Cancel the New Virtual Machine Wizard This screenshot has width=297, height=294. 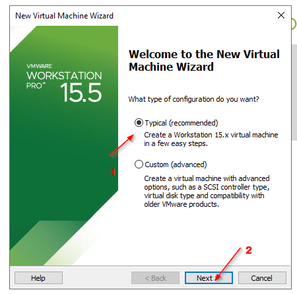pyautogui.click(x=262, y=278)
